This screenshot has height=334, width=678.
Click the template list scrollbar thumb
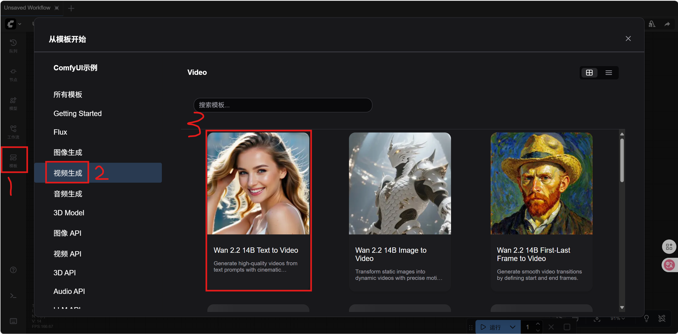coord(622,161)
